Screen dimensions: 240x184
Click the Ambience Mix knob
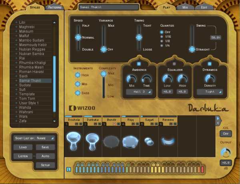click(x=132, y=79)
